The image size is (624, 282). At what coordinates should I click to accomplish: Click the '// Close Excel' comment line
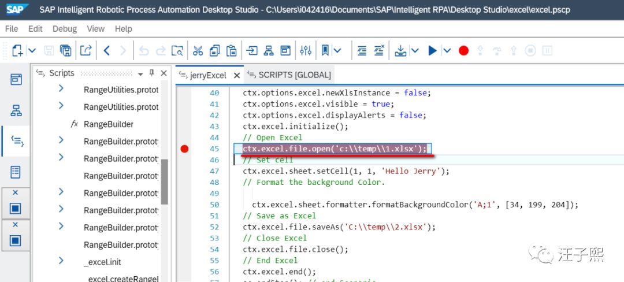[x=275, y=238]
